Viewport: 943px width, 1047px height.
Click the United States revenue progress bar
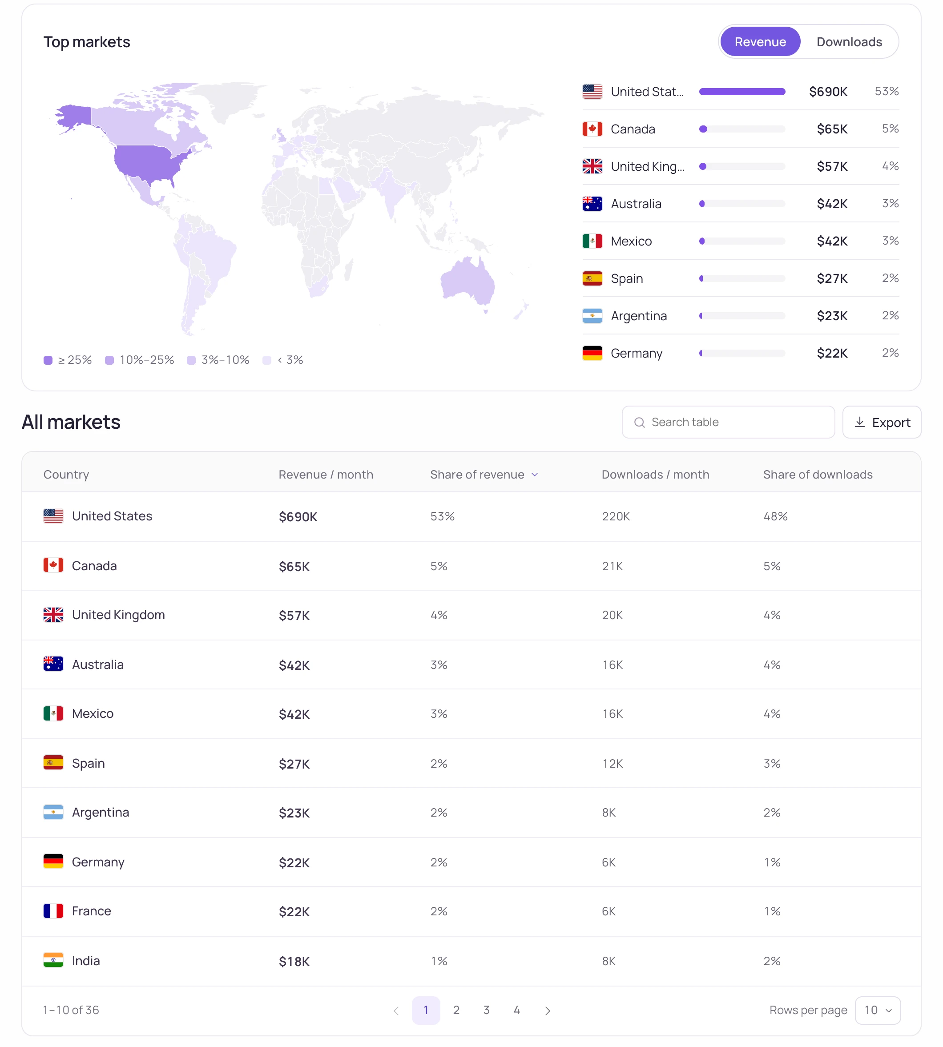[x=742, y=92]
